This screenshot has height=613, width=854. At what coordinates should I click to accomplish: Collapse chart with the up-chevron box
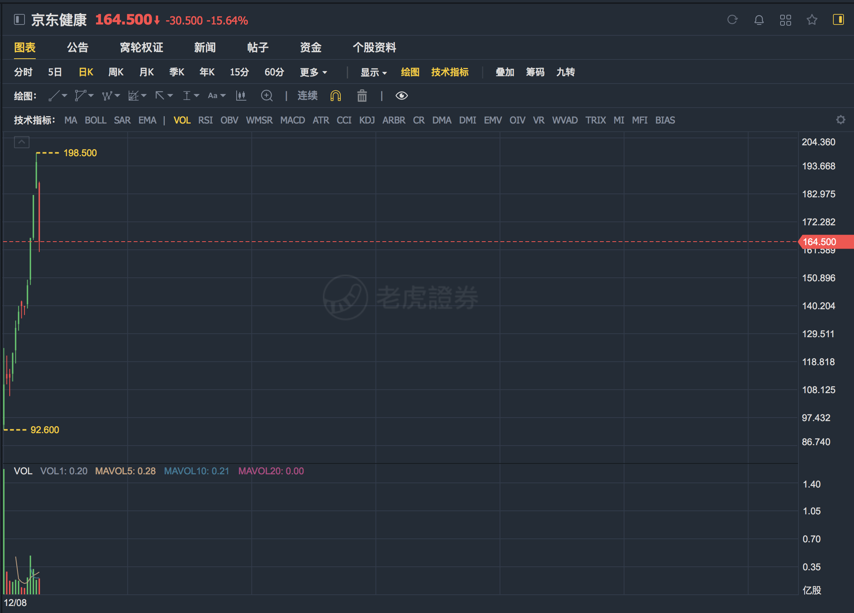click(22, 142)
